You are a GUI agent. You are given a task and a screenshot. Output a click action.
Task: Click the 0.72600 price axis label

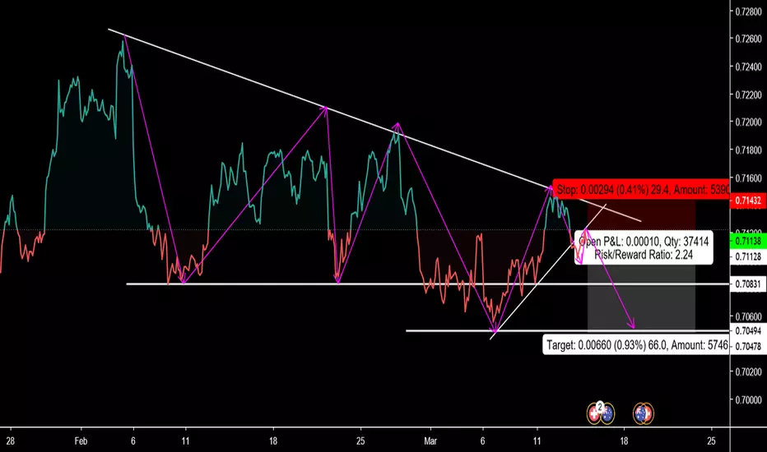(748, 39)
